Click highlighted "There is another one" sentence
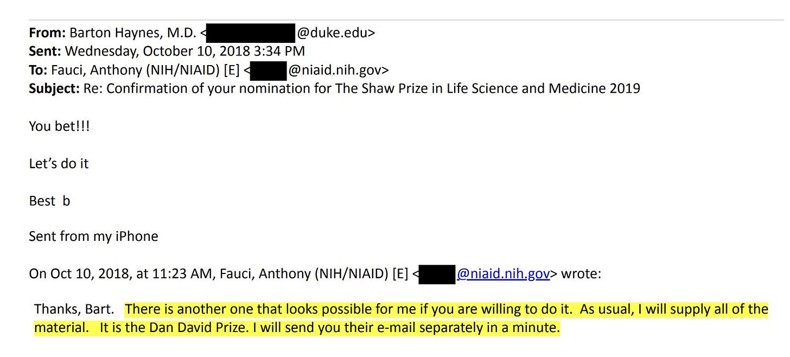The height and width of the screenshot is (357, 790). [x=349, y=310]
